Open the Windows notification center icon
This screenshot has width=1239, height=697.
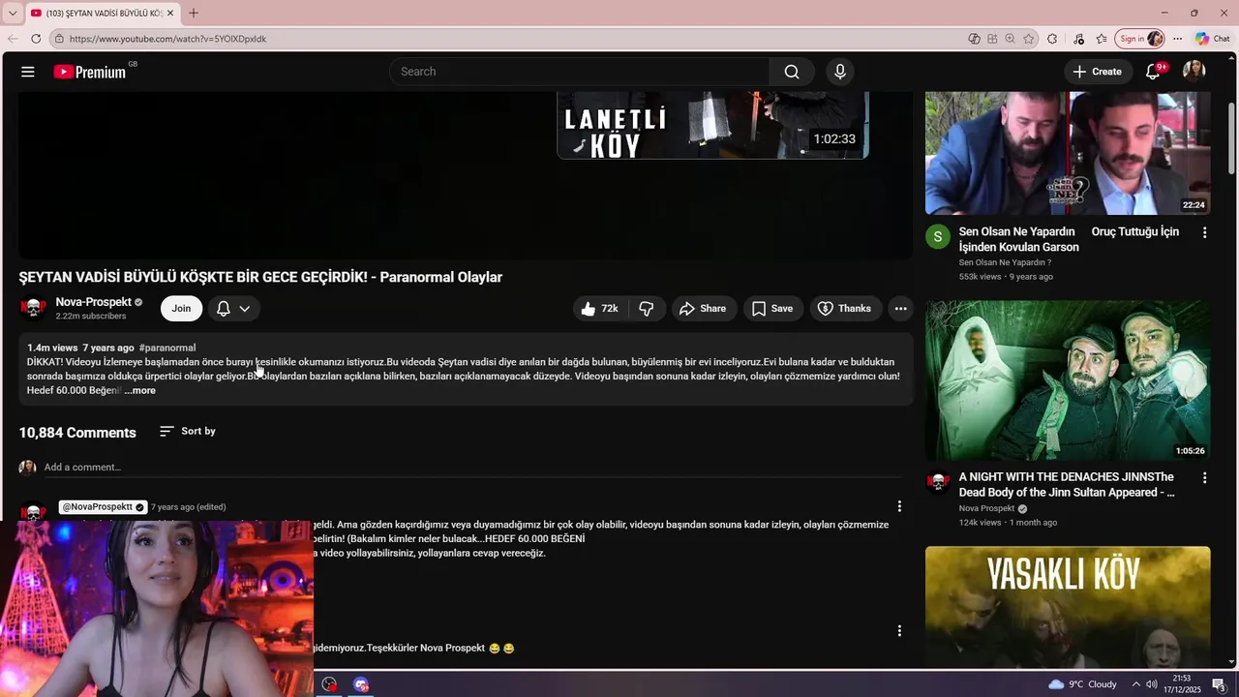click(x=1219, y=684)
